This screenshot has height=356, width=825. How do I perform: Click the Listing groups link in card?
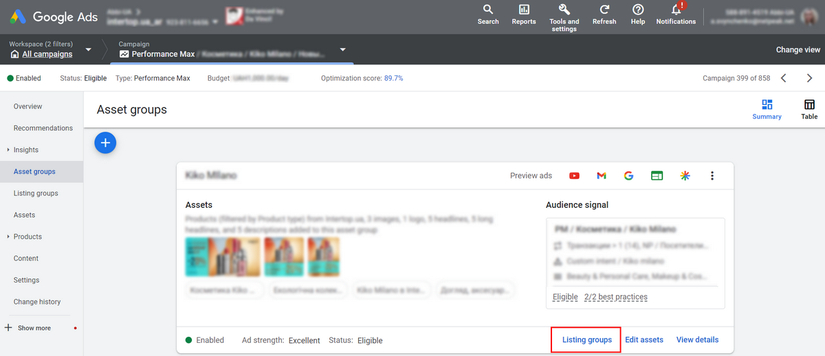click(x=586, y=340)
